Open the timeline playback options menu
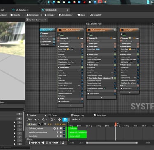The height and width of the screenshot is (150, 154). (x=45, y=120)
